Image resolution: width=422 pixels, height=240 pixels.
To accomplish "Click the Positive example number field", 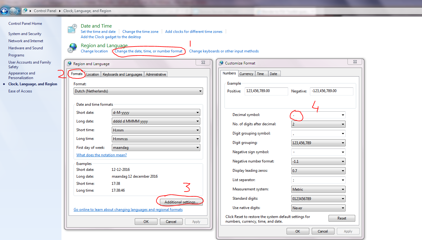I will tap(266, 91).
